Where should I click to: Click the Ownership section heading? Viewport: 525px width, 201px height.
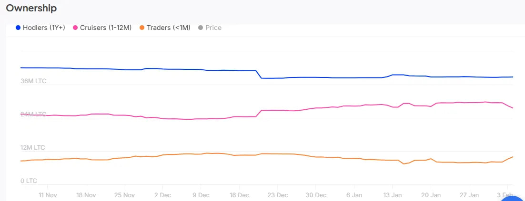pyautogui.click(x=31, y=8)
